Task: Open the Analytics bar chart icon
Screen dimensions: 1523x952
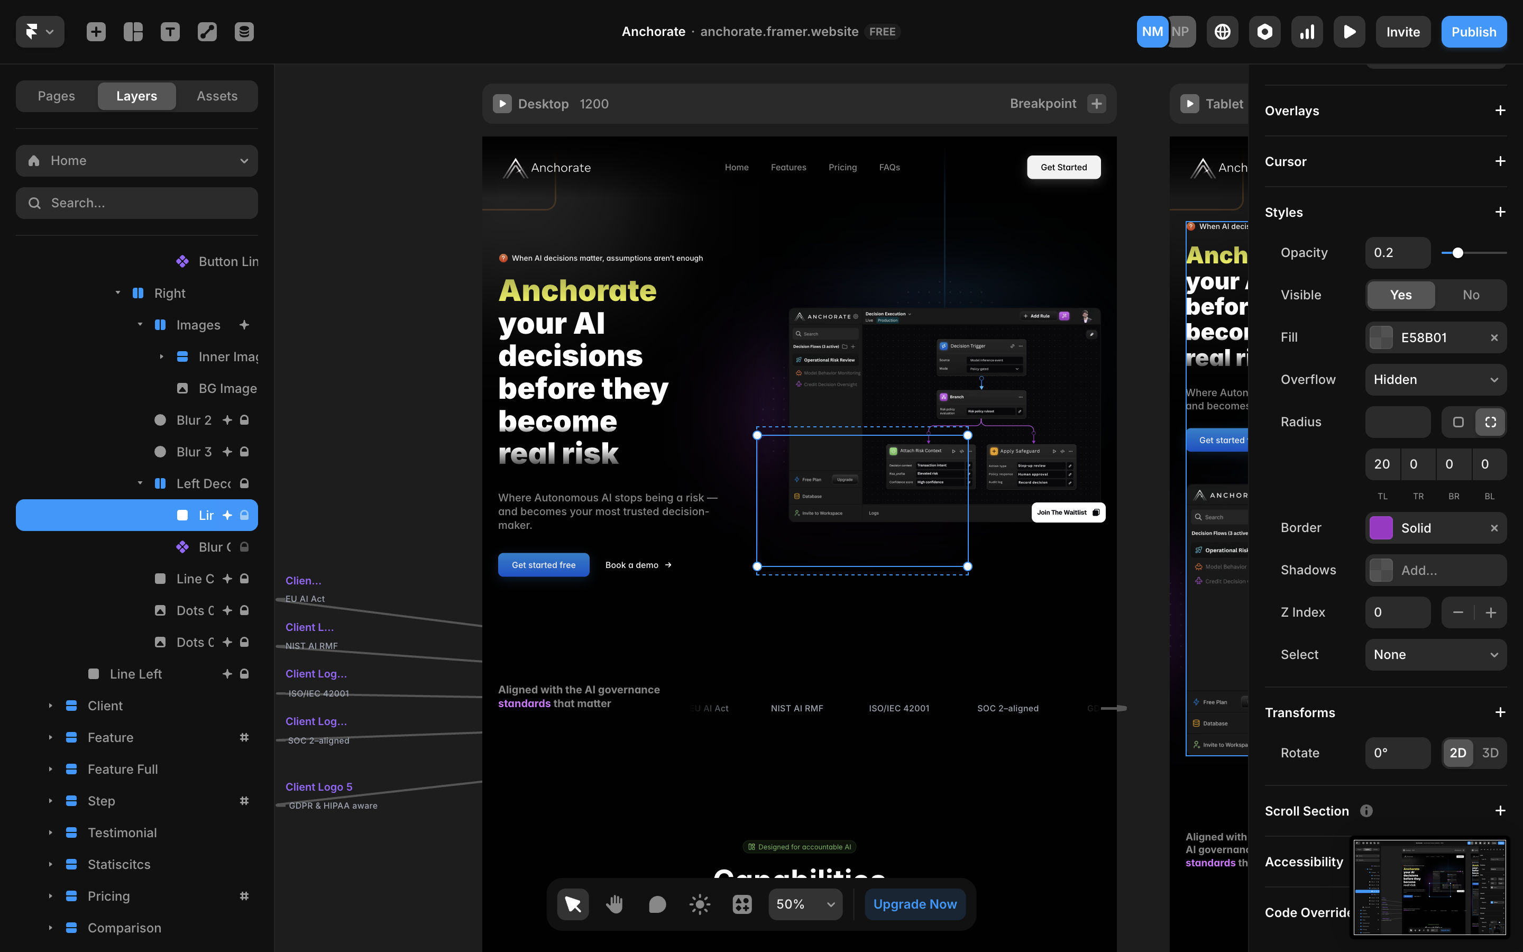Action: click(x=1307, y=32)
